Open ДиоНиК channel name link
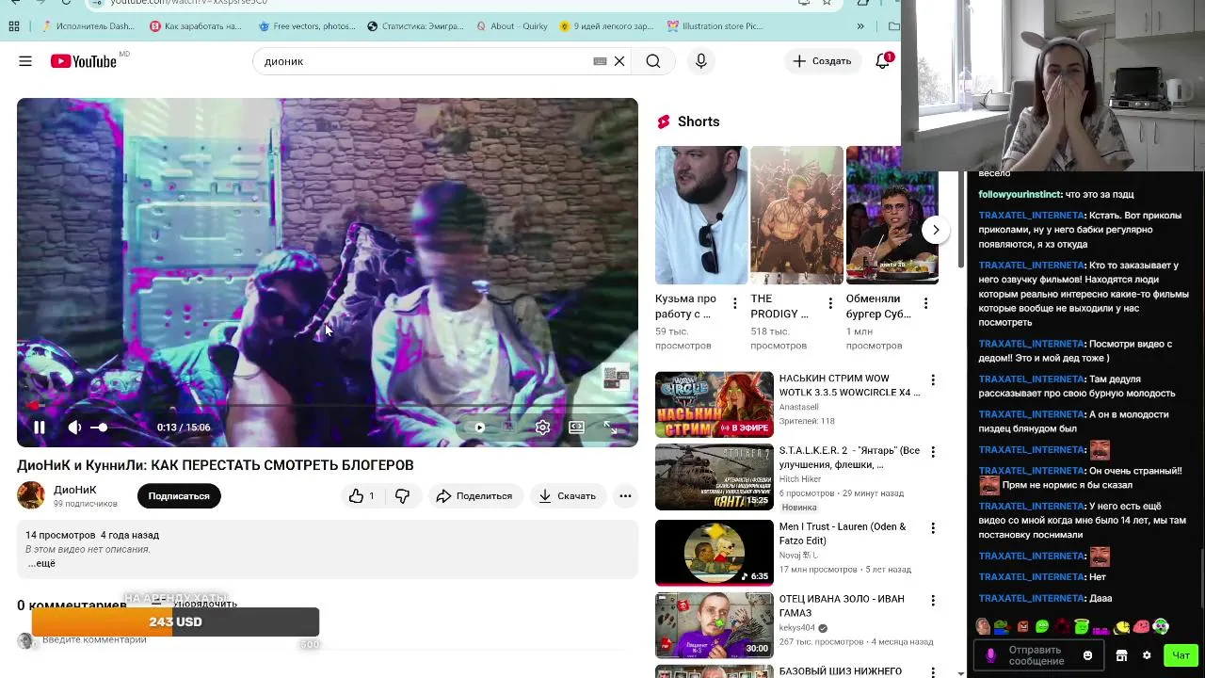The height and width of the screenshot is (678, 1205). point(75,490)
